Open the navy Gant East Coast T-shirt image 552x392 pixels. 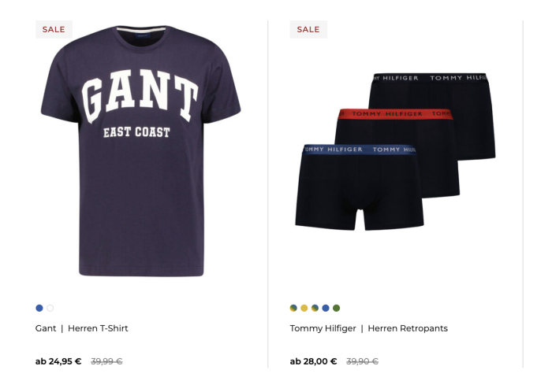point(141,151)
